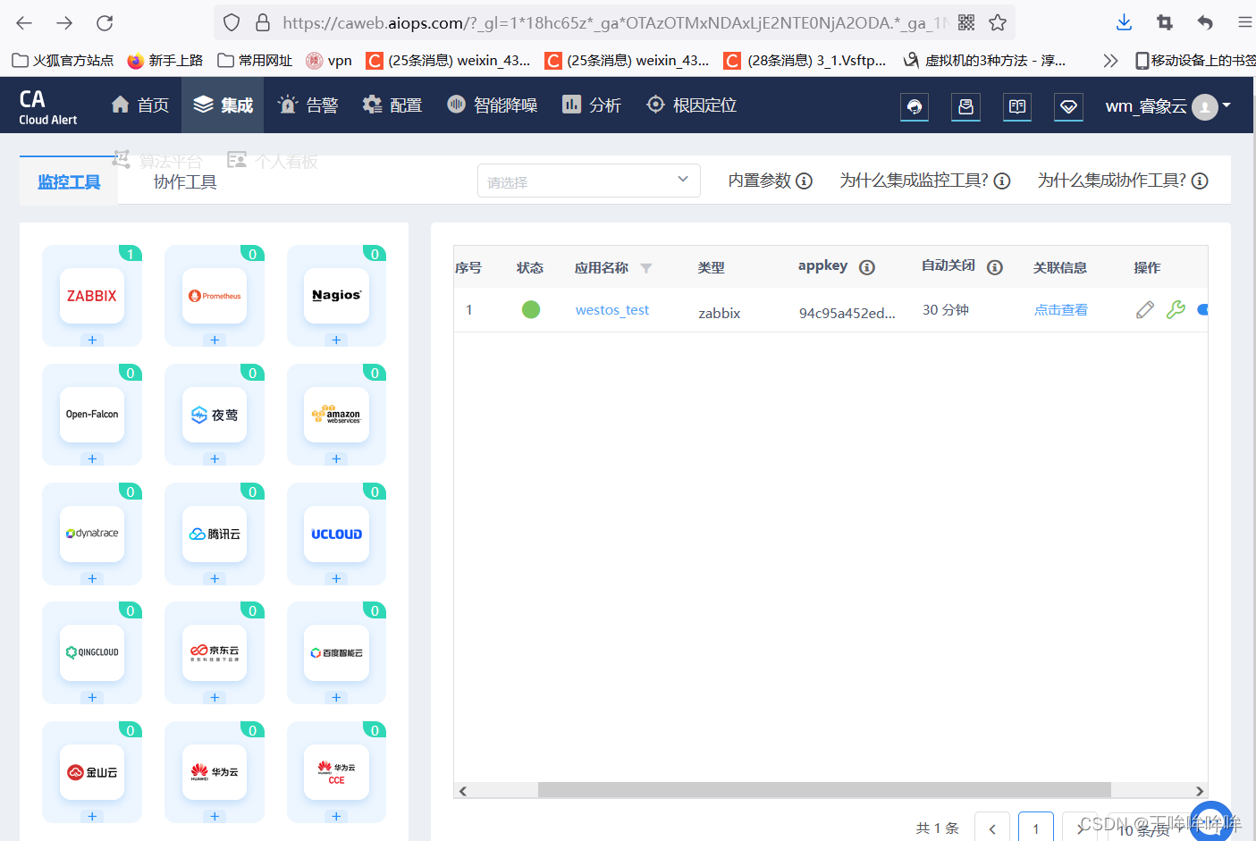Screen dimensions: 1256x841
Task: Expand the wm_睿象云 user menu
Action: point(1168,106)
